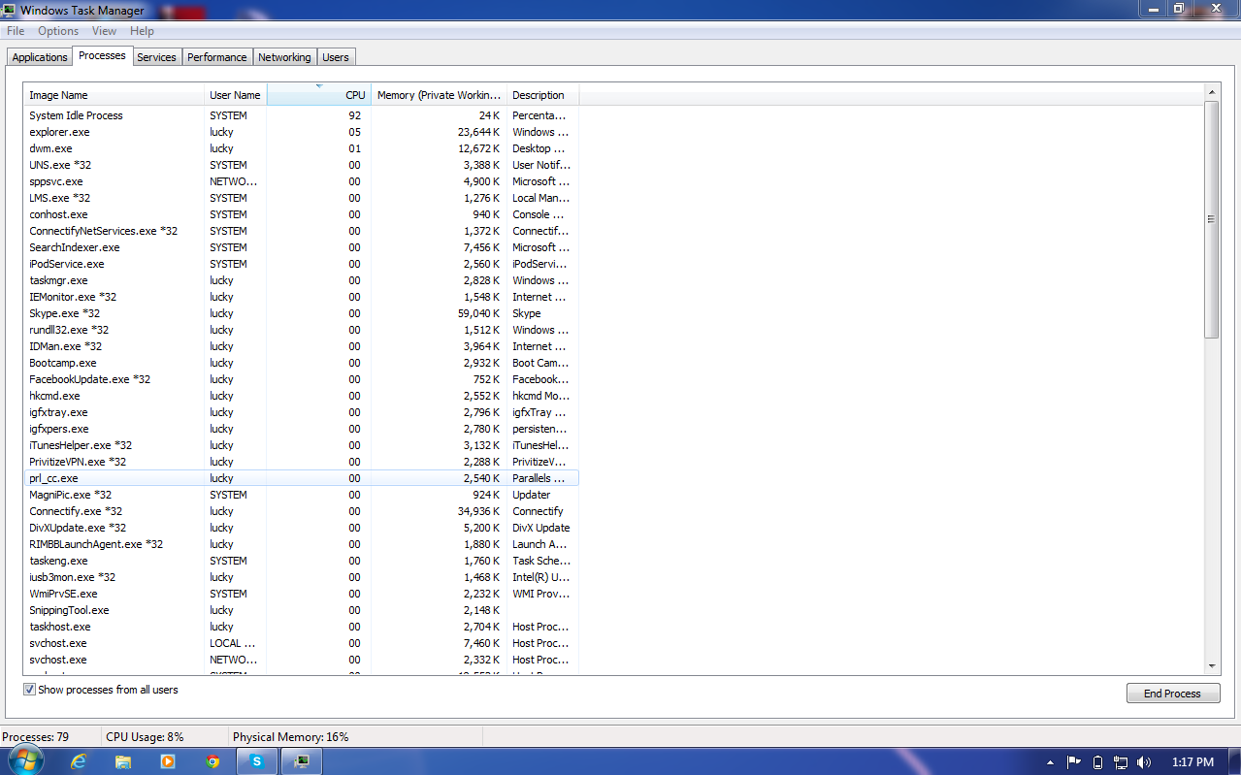Select iTunesHelper.exe *32 process
This screenshot has width=1241, height=775.
pos(301,445)
